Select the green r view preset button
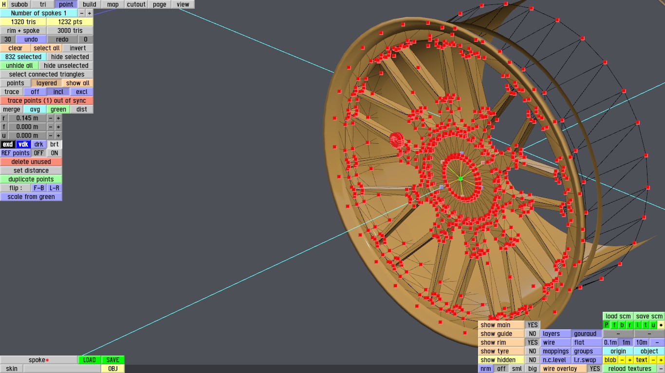This screenshot has height=373, width=665. [x=630, y=325]
